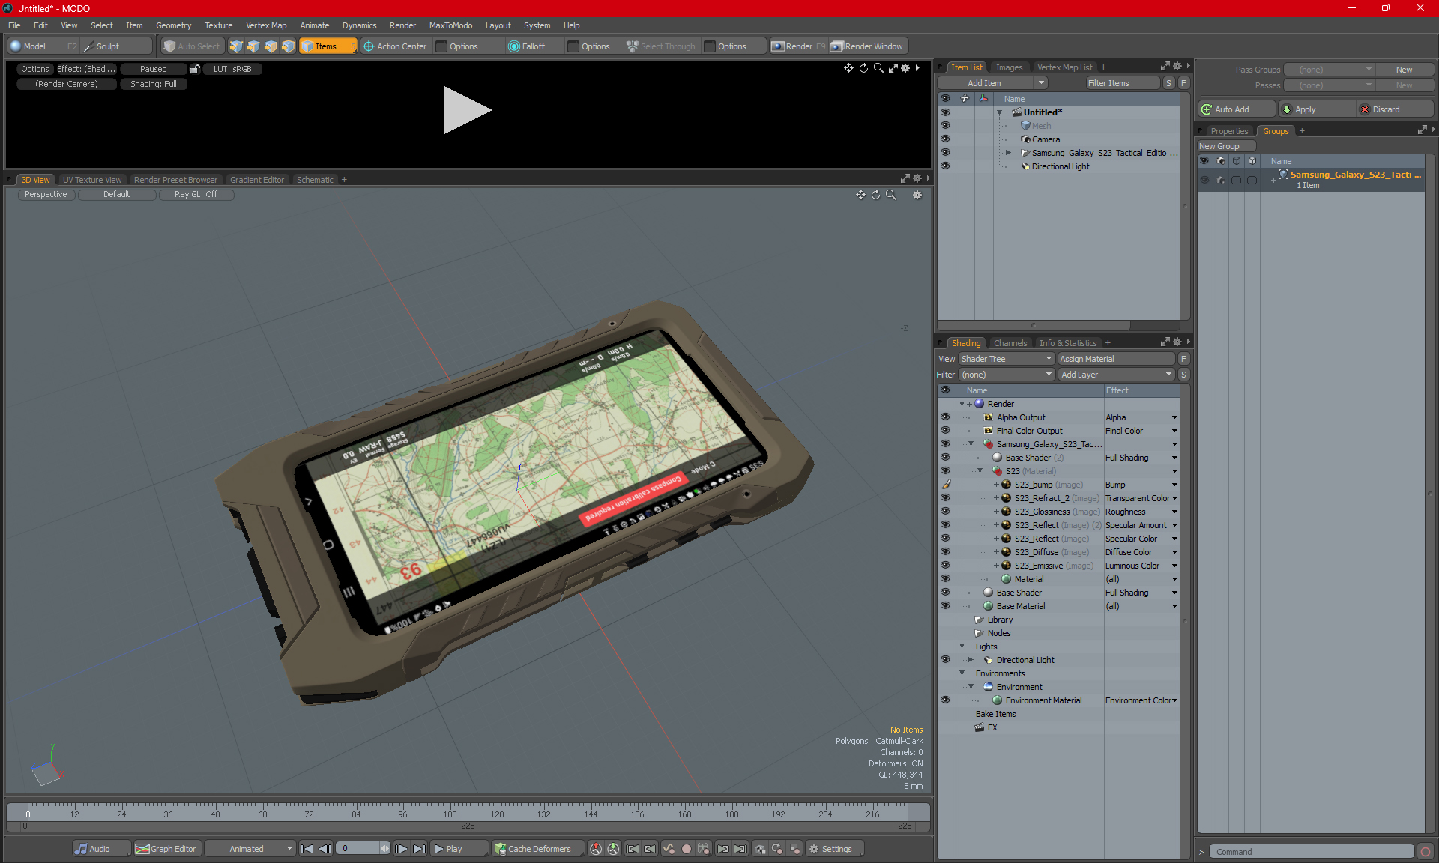Viewport: 1439px width, 863px height.
Task: Click the timeline Play button
Action: tap(458, 849)
